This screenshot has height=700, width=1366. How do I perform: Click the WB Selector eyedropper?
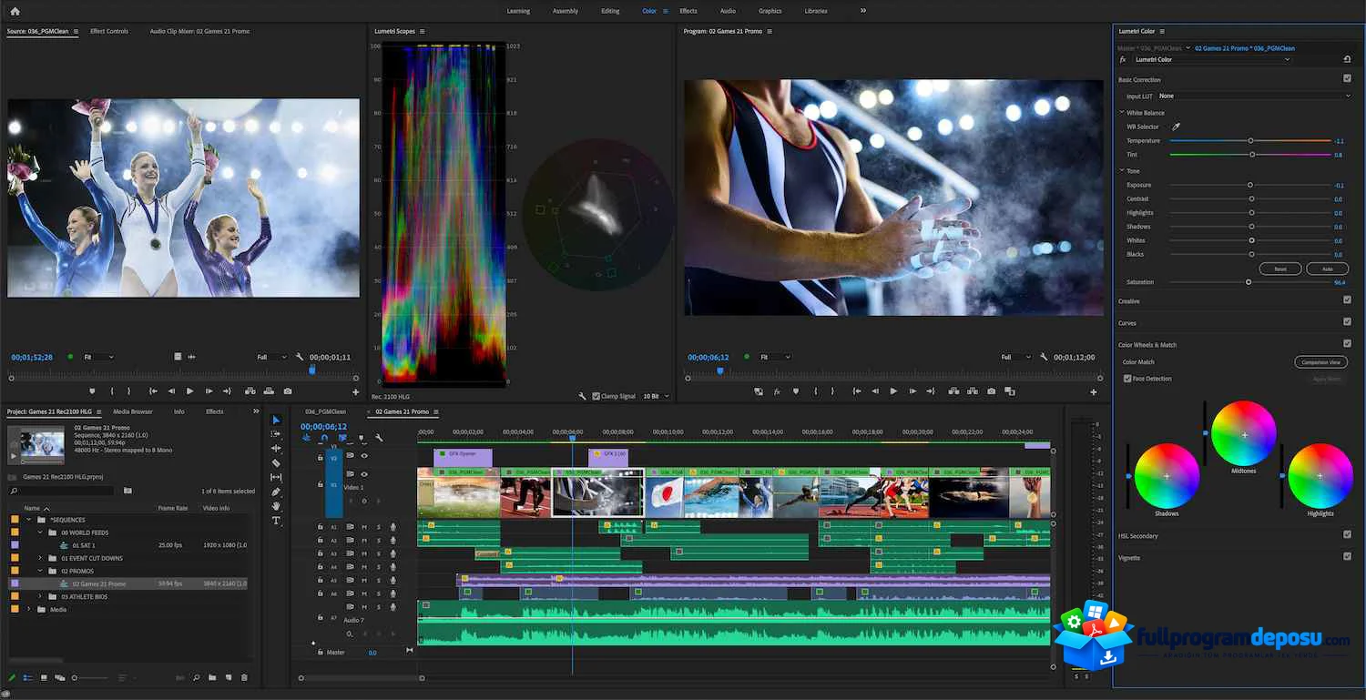point(1175,127)
